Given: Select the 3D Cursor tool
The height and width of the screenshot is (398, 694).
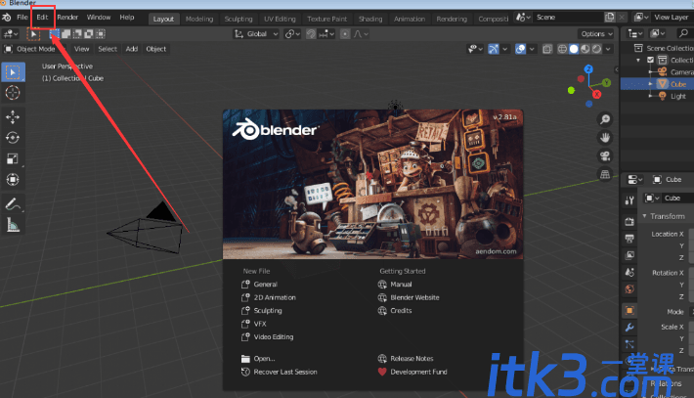Looking at the screenshot, I should click(13, 93).
